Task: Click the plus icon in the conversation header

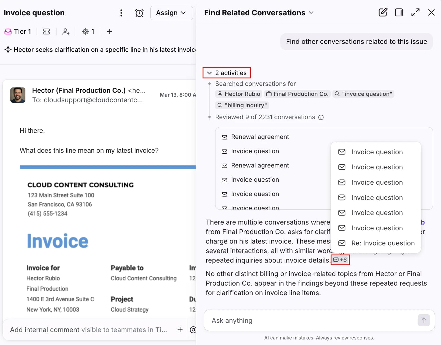Action: [x=110, y=32]
